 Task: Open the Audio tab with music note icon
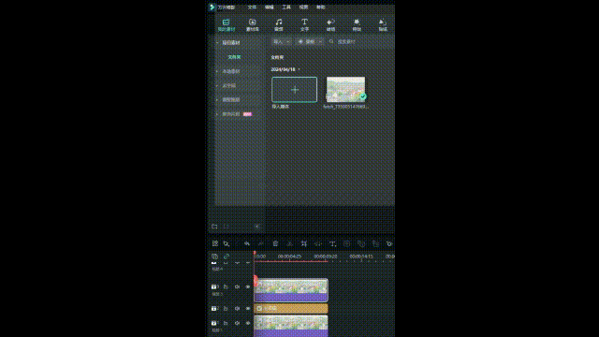click(279, 25)
